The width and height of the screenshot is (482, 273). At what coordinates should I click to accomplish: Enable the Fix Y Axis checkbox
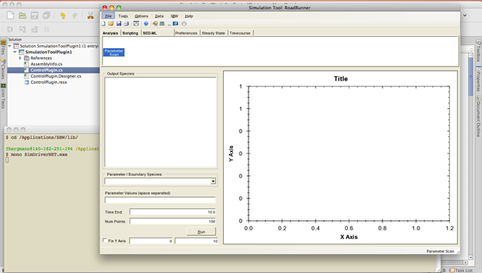[x=105, y=241]
